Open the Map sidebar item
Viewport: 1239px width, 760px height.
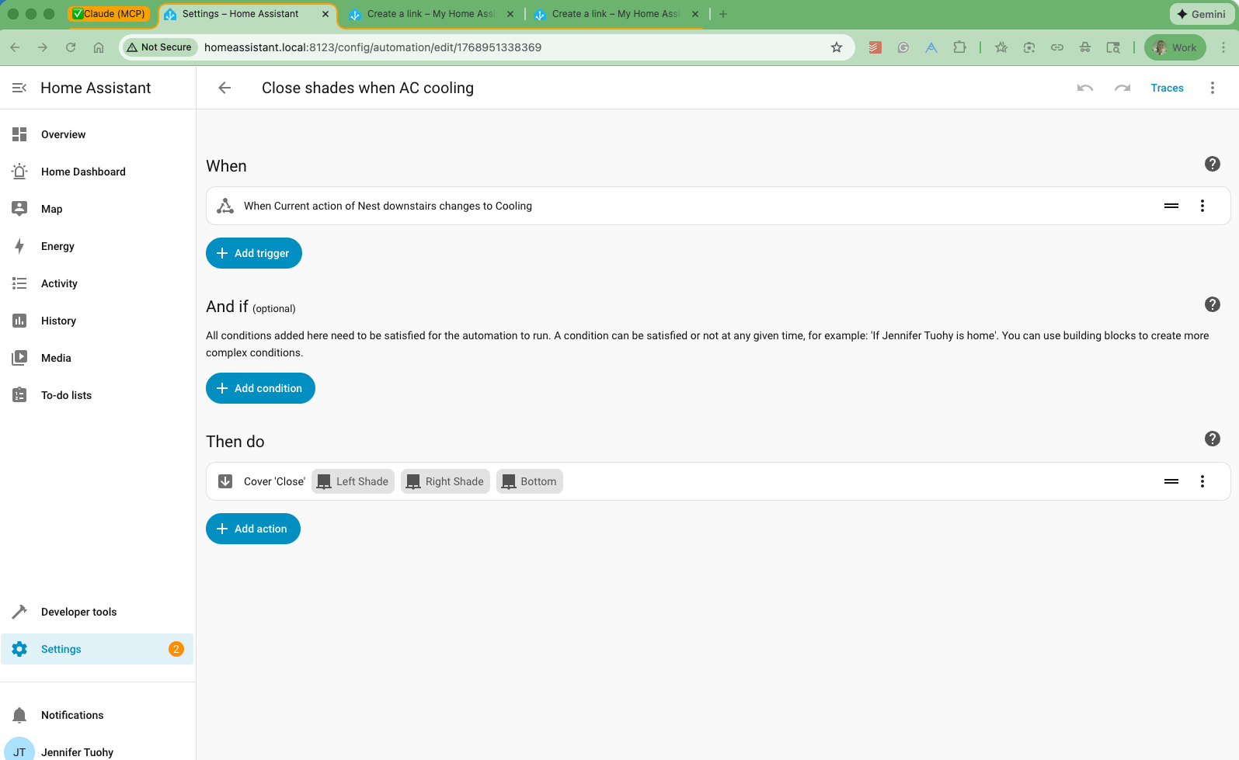tap(97, 209)
